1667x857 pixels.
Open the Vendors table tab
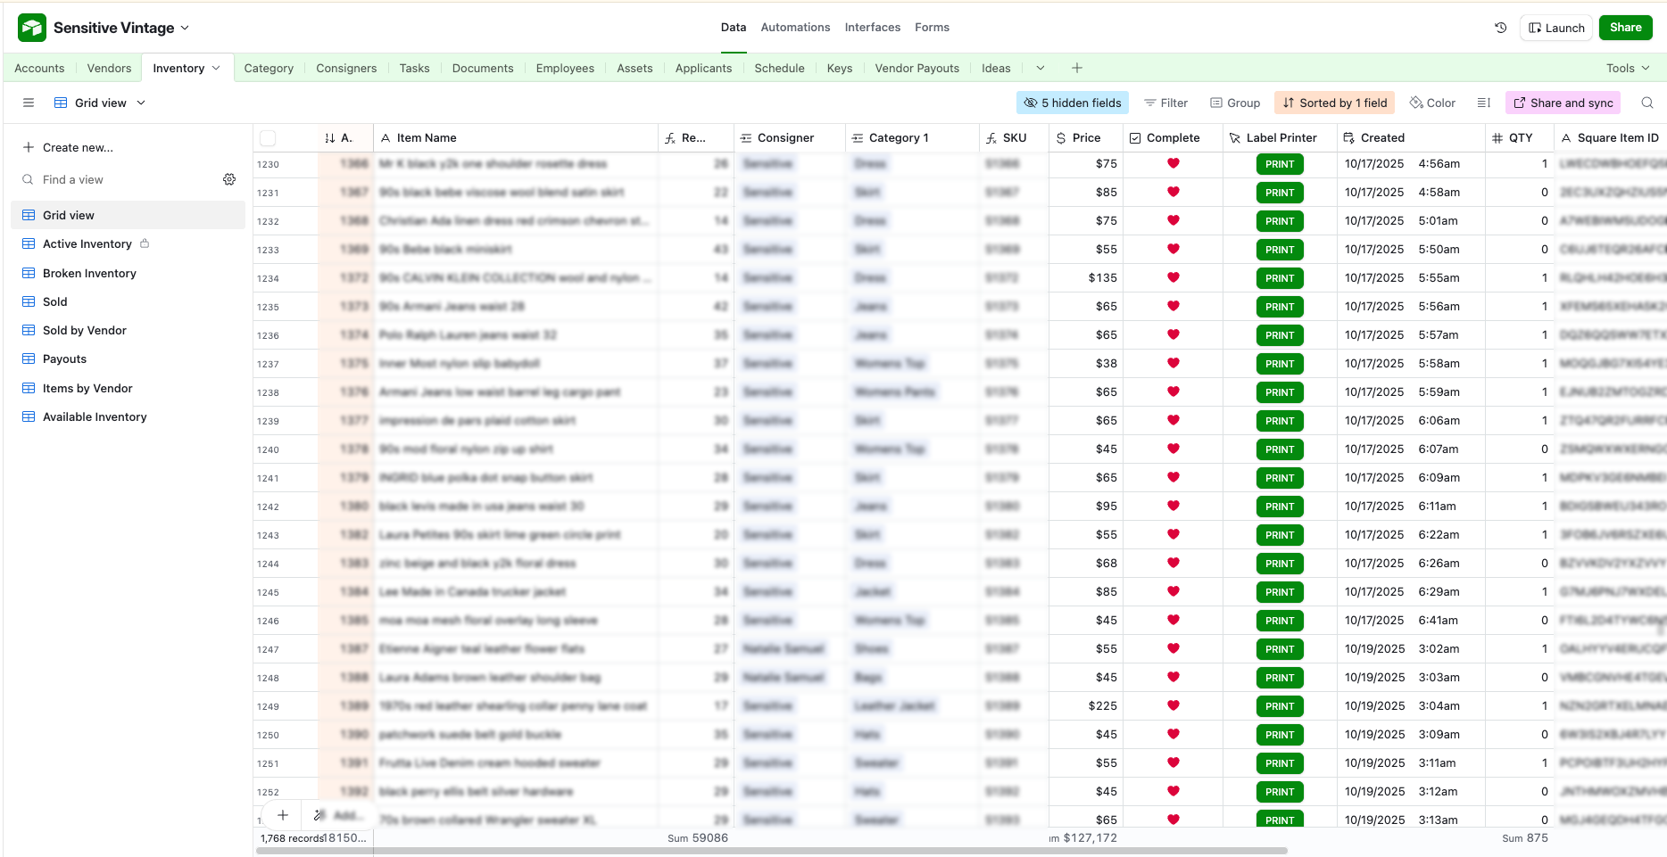tap(108, 68)
